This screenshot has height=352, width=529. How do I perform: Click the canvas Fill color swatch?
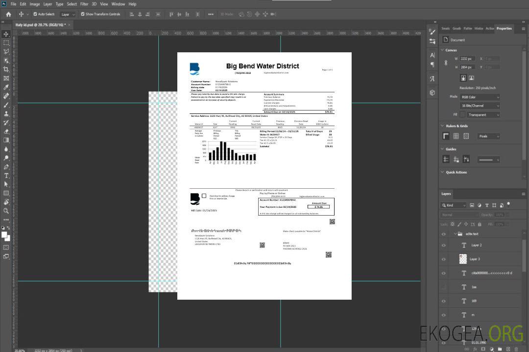462,114
